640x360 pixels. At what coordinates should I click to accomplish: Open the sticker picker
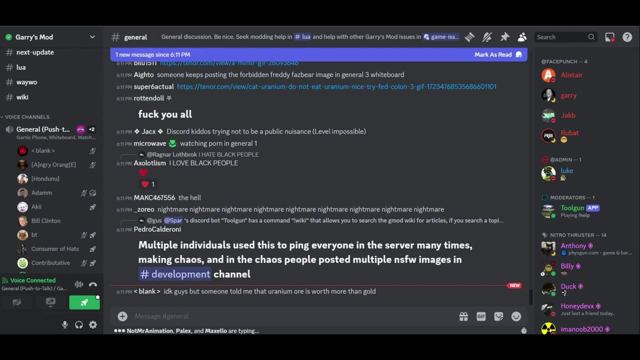[498, 316]
